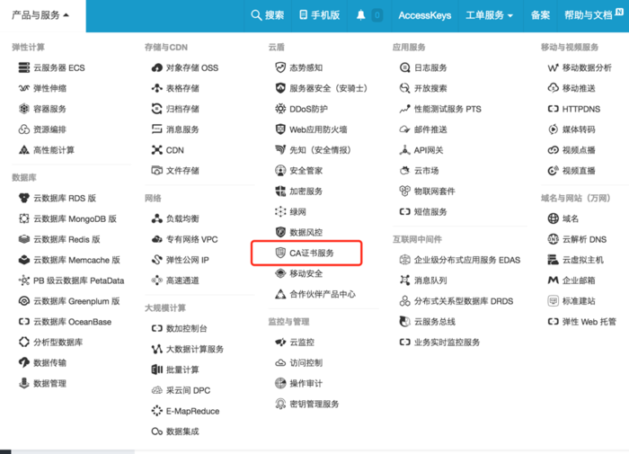Click the 域名 globe icon

(x=553, y=218)
